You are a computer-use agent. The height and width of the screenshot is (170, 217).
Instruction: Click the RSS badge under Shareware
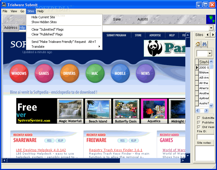coord(49,141)
